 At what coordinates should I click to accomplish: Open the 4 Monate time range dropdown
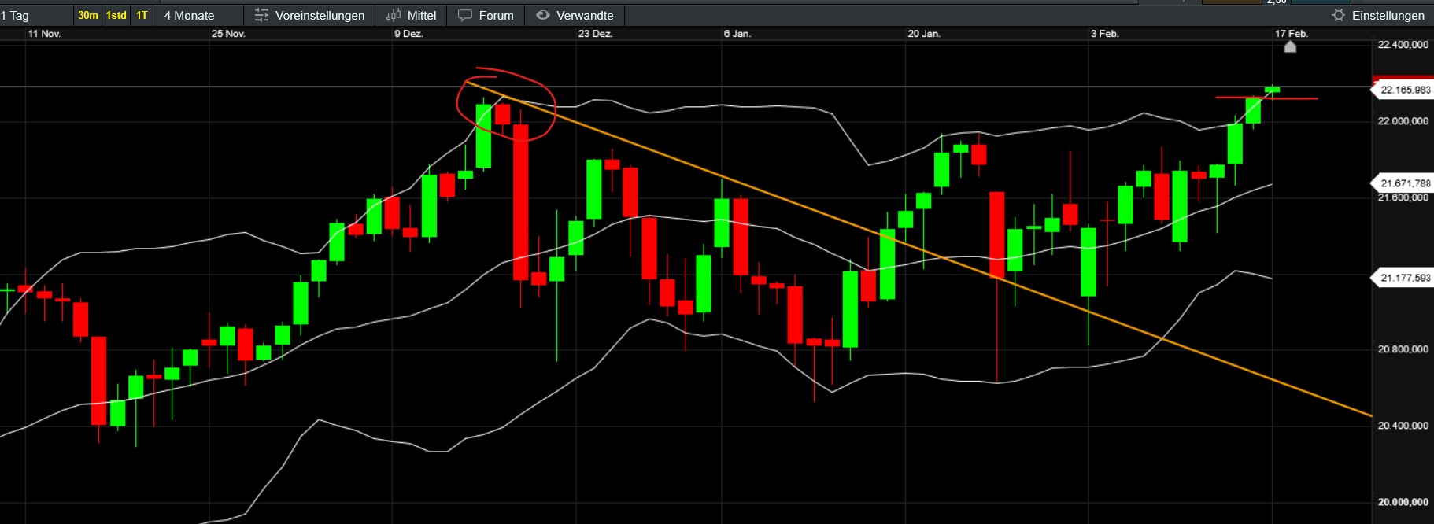(199, 15)
